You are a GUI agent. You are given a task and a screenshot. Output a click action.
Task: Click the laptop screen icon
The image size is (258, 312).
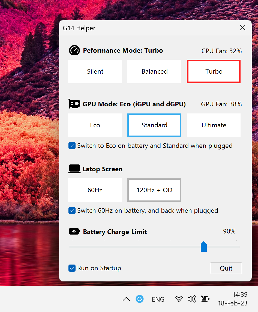(74, 169)
